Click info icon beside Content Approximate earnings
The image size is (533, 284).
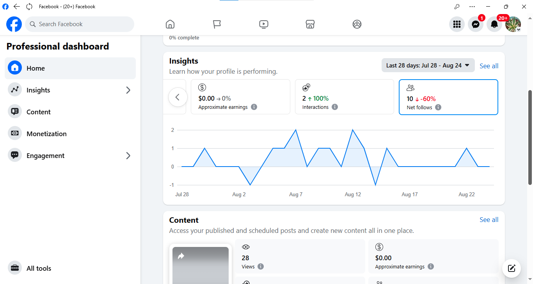point(431,266)
